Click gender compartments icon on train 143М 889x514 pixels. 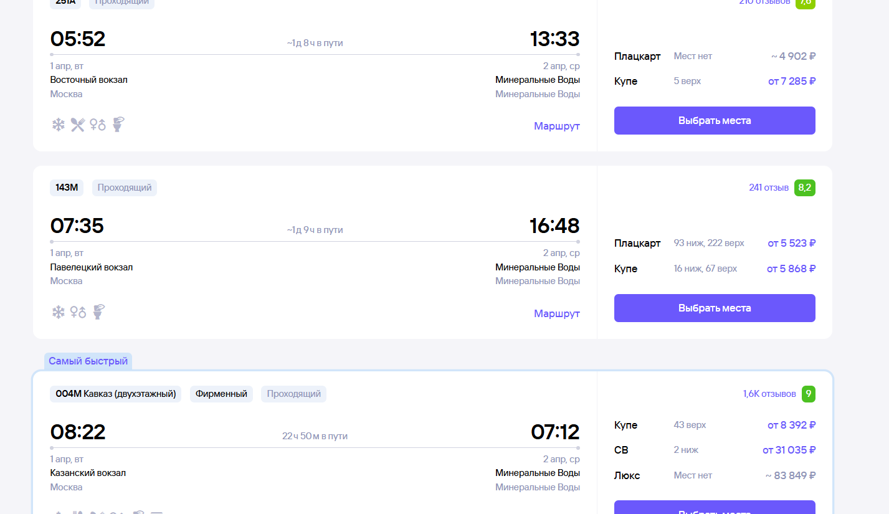pyautogui.click(x=78, y=312)
